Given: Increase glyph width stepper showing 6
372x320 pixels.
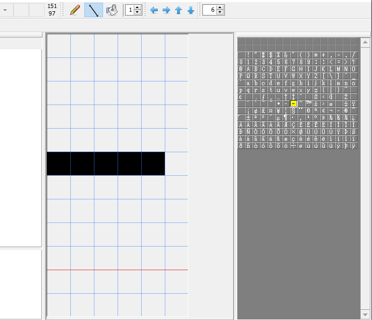Looking at the screenshot, I should coord(220,8).
